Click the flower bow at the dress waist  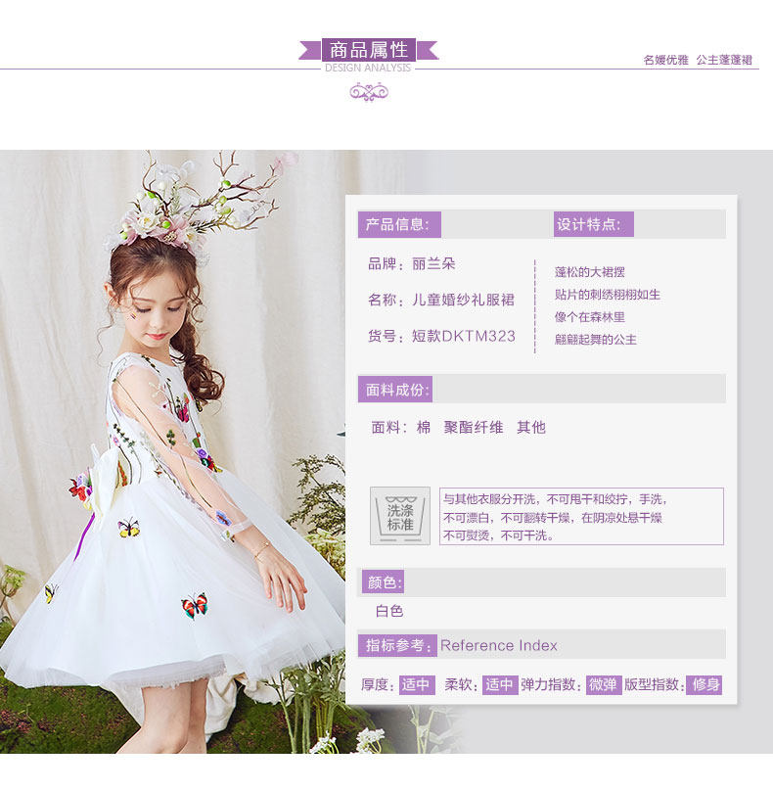pos(98,480)
